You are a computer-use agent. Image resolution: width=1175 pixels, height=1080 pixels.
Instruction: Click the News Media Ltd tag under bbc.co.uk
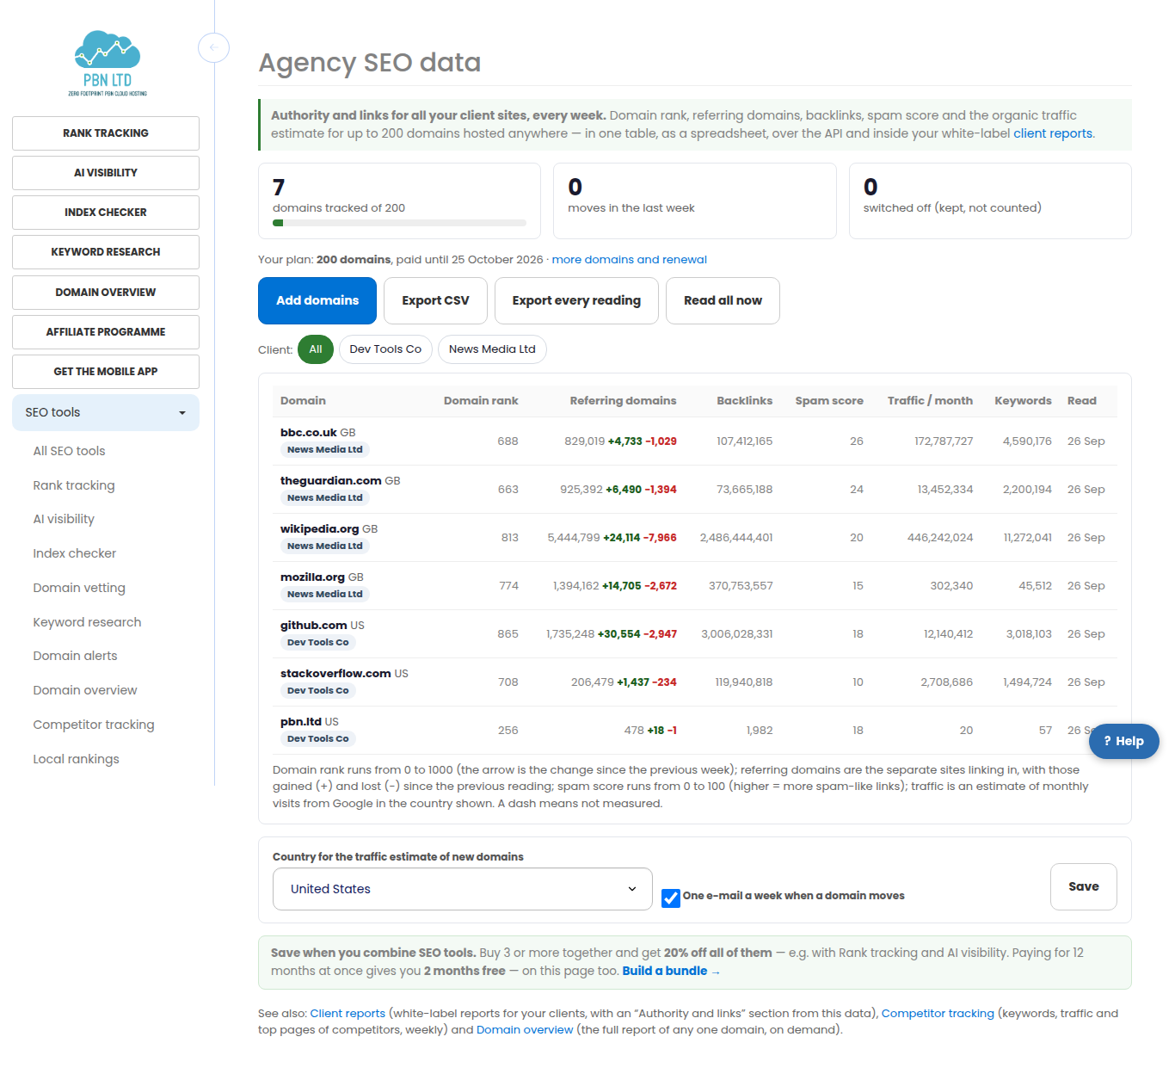pos(325,450)
